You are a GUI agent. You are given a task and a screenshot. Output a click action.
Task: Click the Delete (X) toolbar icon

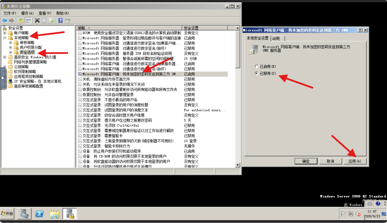[x=37, y=21]
